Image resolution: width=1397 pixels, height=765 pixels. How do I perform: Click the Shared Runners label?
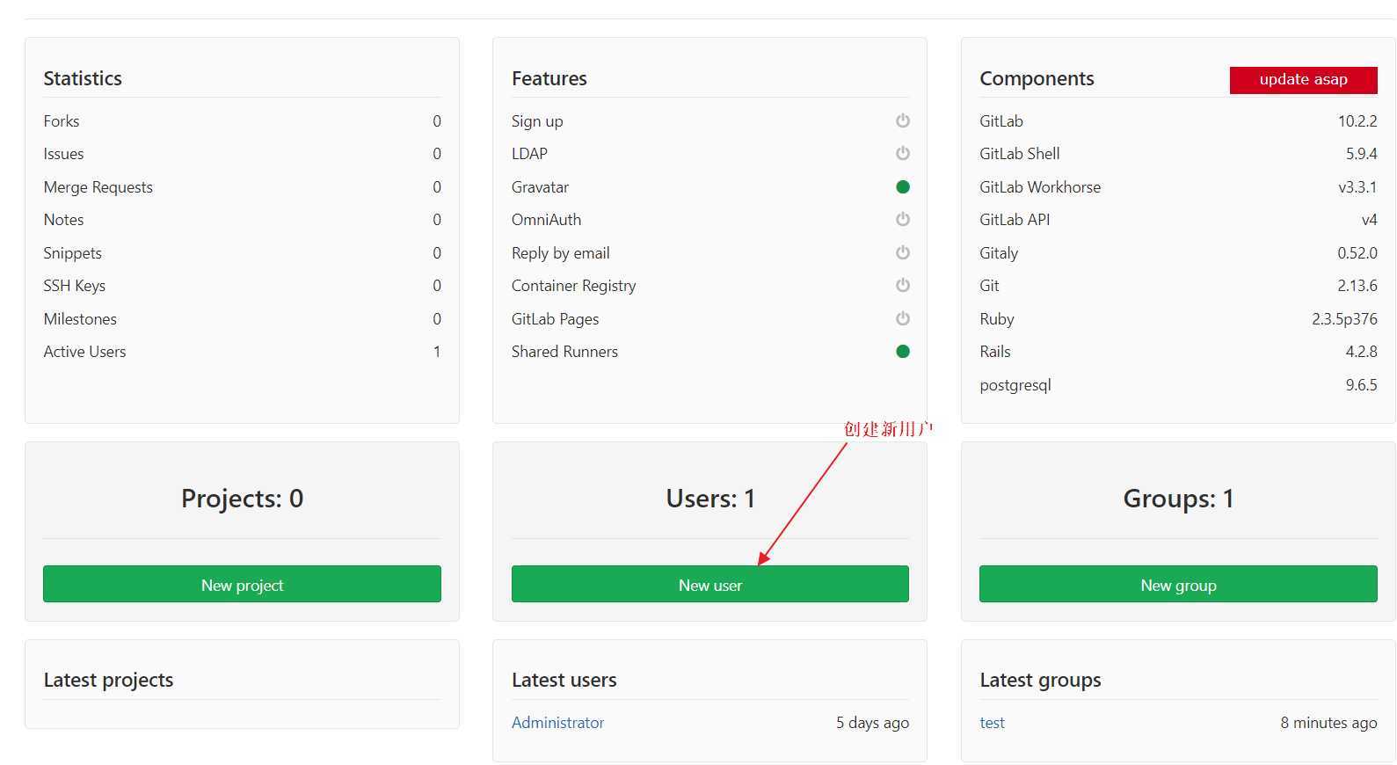coord(564,351)
